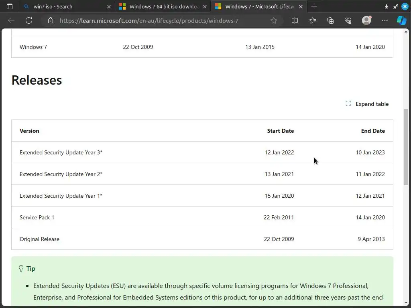Click the 22 Feb 2011 start date

point(279,217)
